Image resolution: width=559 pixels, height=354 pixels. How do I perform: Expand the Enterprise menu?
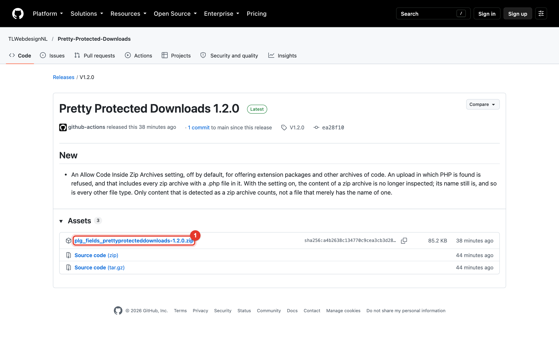point(222,14)
